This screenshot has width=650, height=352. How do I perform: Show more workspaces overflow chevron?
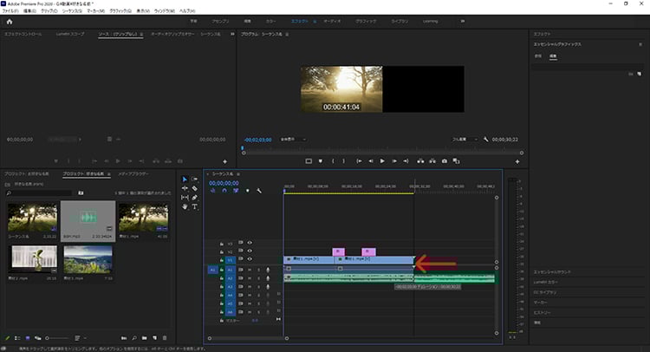[463, 21]
